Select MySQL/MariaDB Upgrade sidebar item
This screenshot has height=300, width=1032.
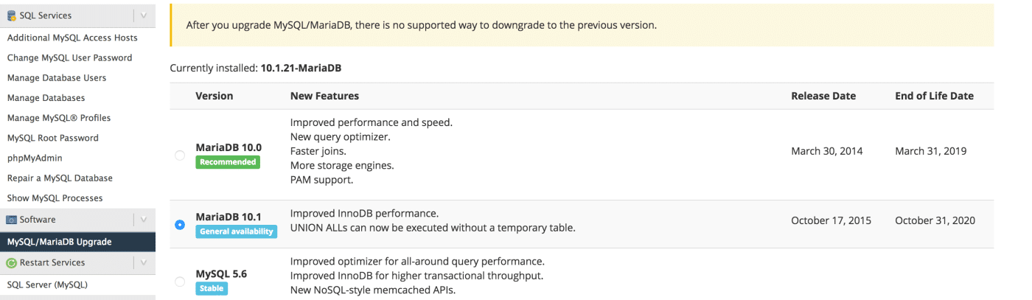59,242
